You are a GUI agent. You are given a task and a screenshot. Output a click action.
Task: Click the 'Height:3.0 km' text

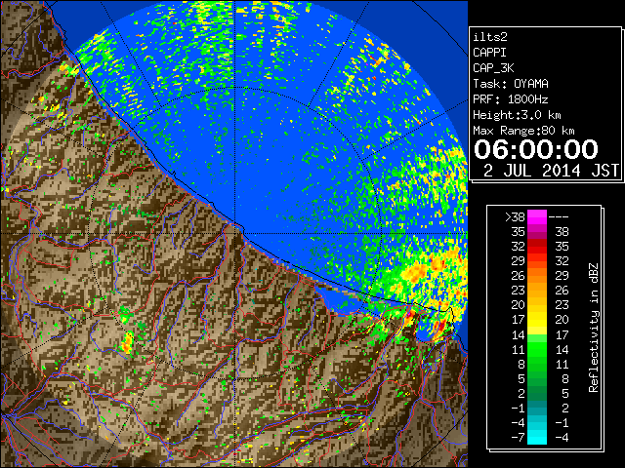tap(517, 115)
